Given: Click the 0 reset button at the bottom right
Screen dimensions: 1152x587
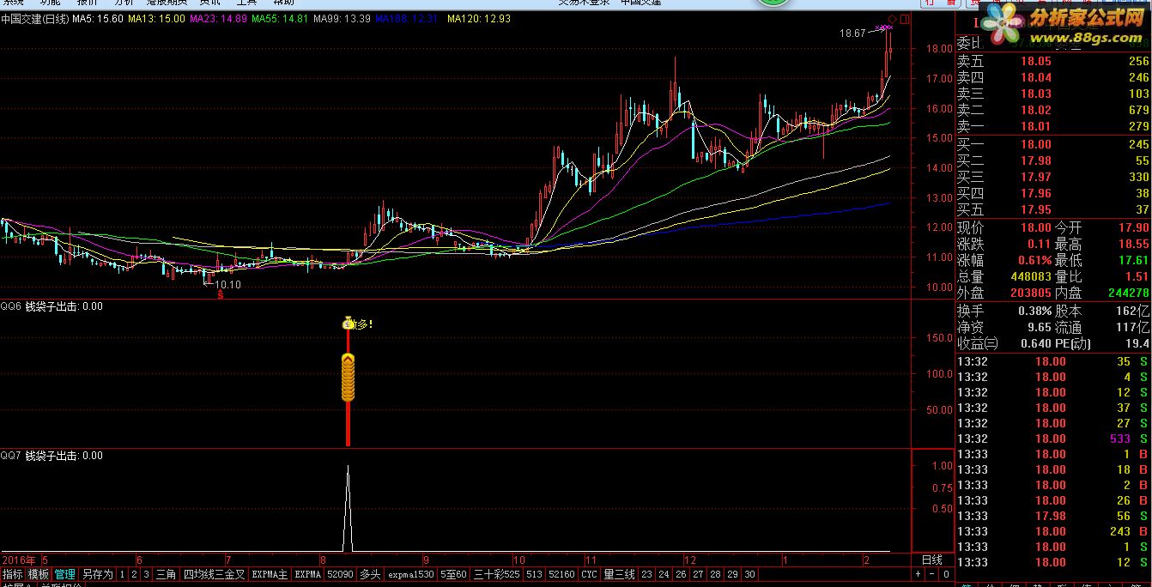Looking at the screenshot, I should pos(945,574).
